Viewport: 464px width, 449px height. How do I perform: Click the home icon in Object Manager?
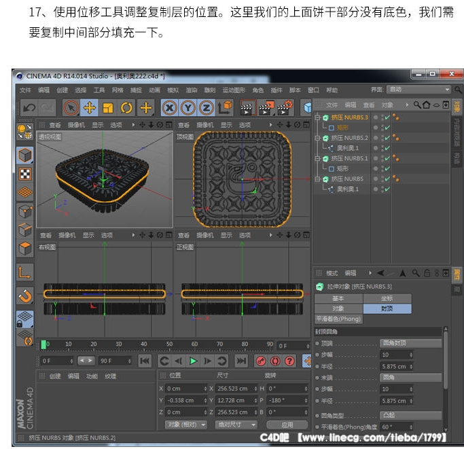tap(427, 105)
